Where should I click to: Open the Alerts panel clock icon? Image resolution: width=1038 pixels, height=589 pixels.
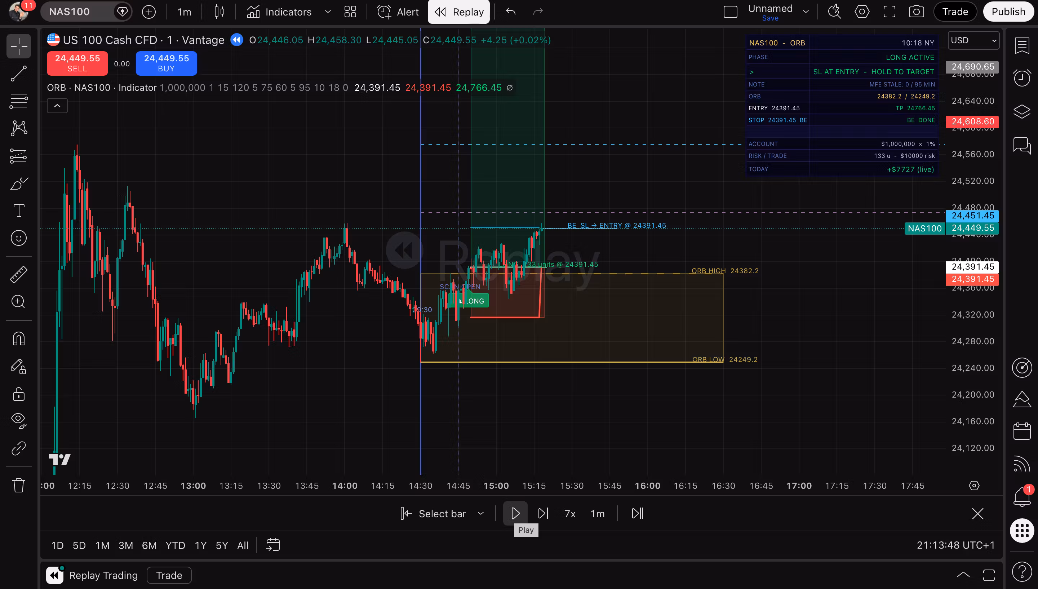[x=1021, y=77]
